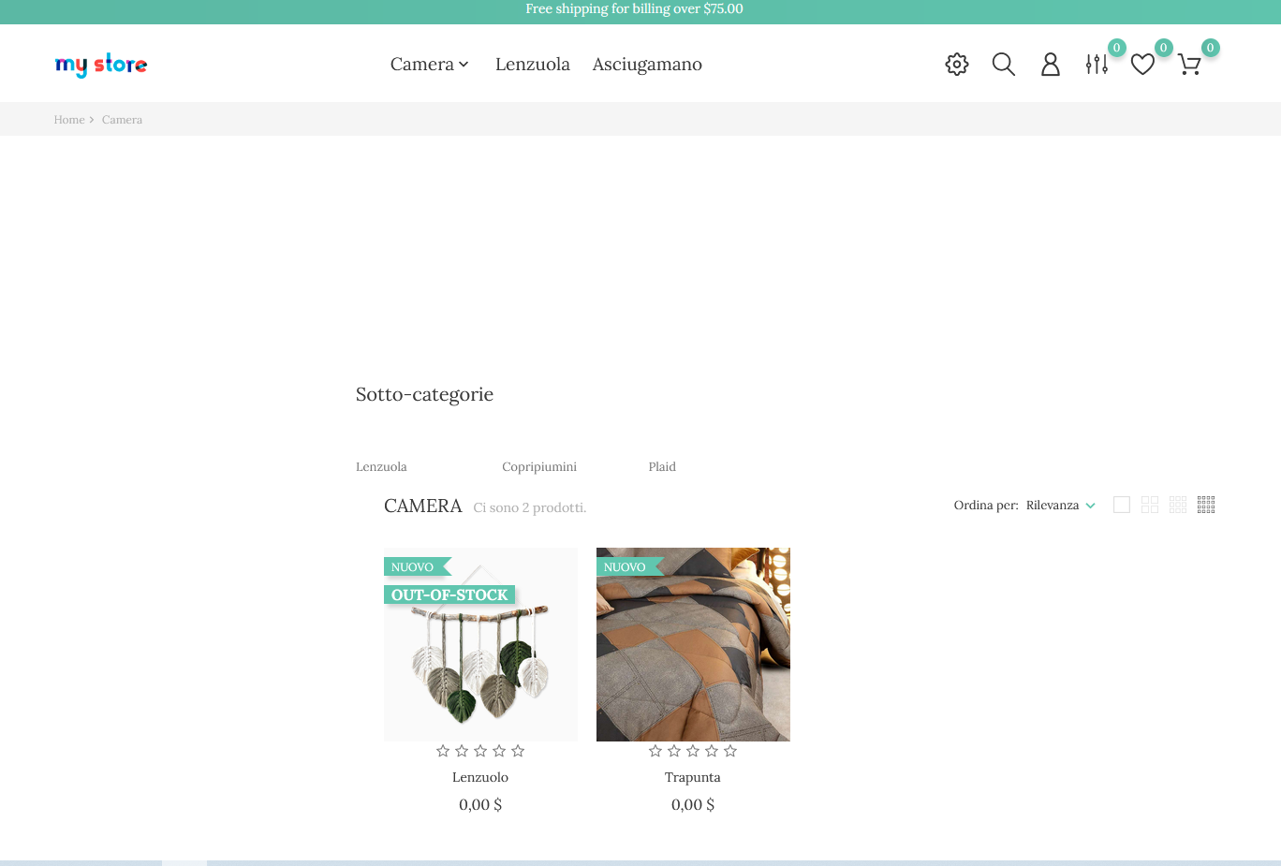Image resolution: width=1281 pixels, height=866 pixels.
Task: Open the user account icon
Action: click(x=1050, y=65)
